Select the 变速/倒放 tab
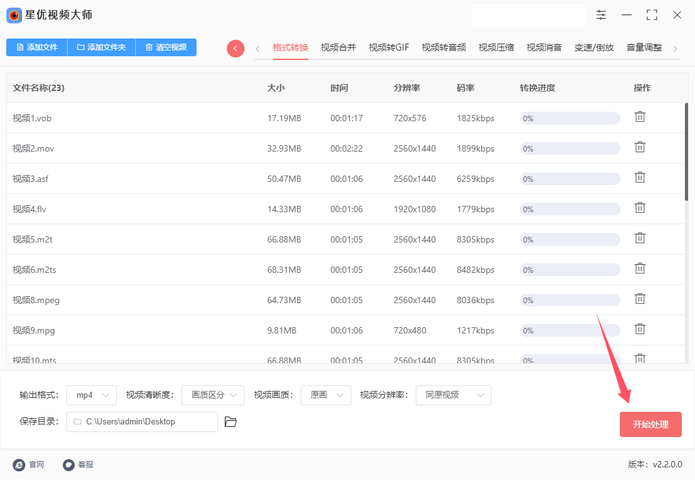The width and height of the screenshot is (695, 480). (x=594, y=47)
